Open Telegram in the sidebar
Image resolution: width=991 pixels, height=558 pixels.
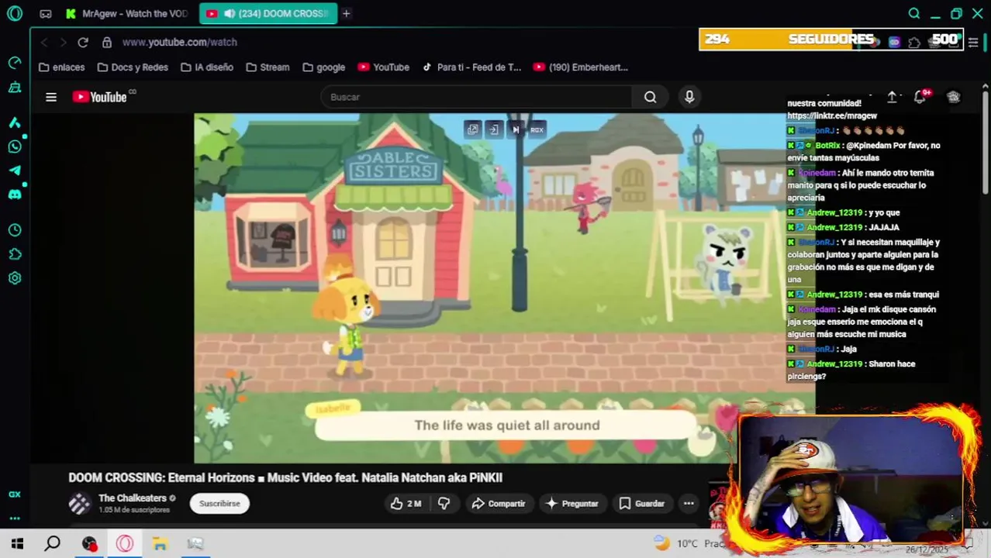click(15, 170)
